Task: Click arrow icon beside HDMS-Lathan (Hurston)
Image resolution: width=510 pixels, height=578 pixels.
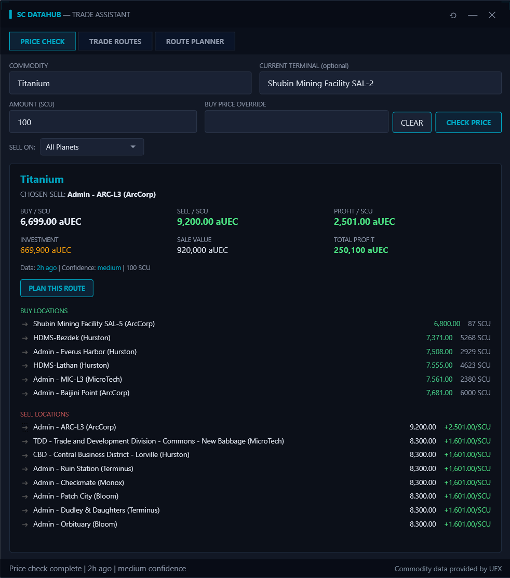Action: coord(25,366)
